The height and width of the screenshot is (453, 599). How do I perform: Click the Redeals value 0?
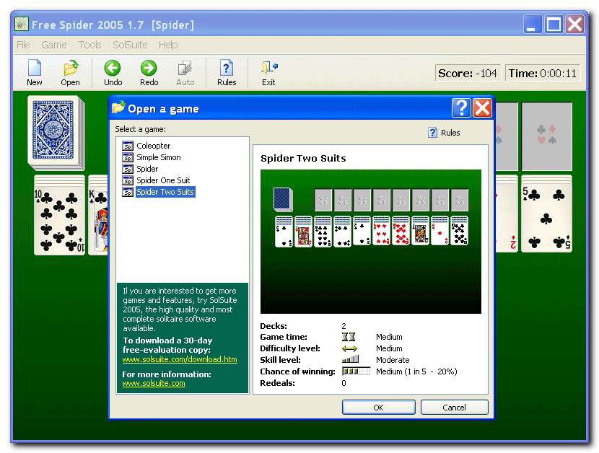click(344, 383)
